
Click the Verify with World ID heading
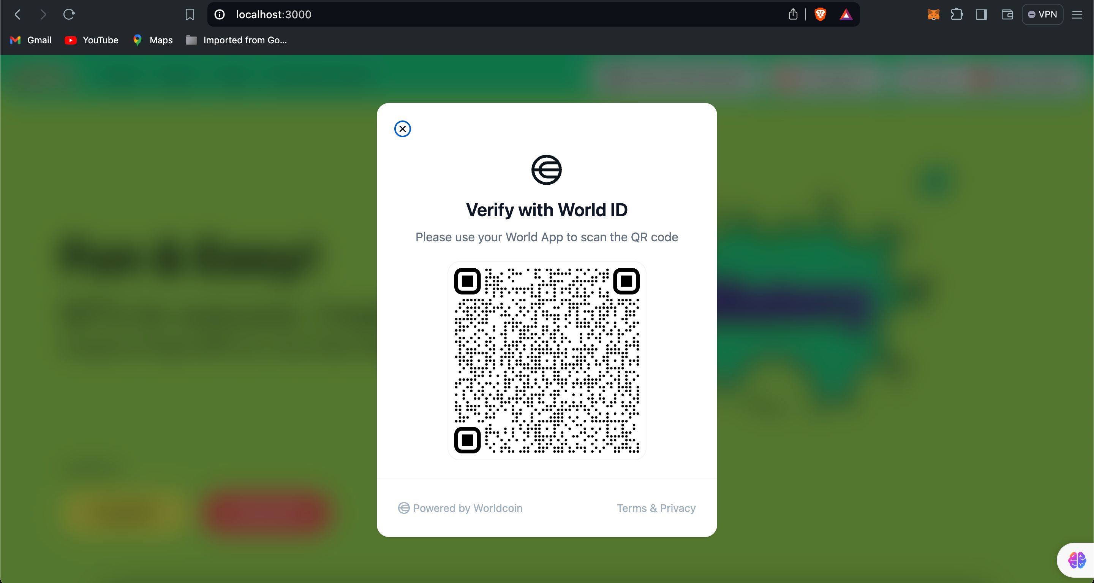pyautogui.click(x=547, y=210)
